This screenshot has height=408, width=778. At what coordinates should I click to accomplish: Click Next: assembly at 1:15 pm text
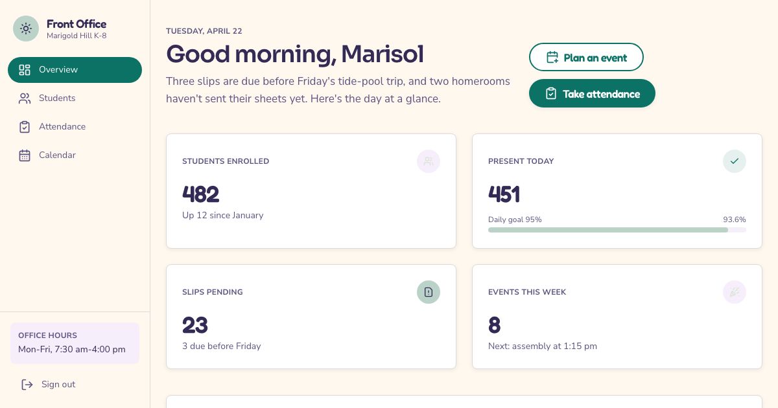tap(543, 346)
